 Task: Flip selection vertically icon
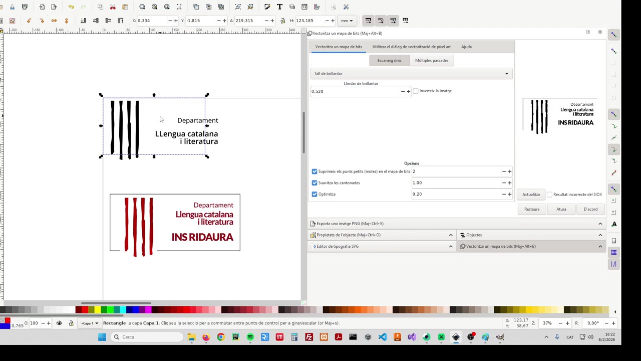(x=66, y=21)
